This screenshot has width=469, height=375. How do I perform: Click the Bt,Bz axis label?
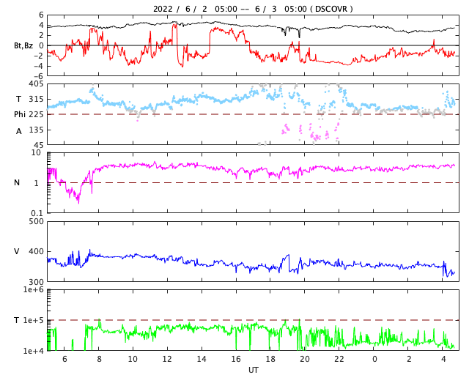tap(23, 45)
